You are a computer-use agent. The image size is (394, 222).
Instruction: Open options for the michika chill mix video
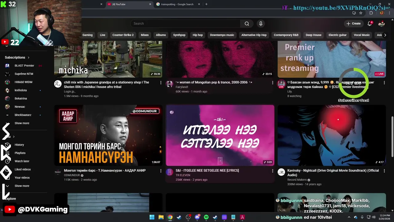coord(161,83)
